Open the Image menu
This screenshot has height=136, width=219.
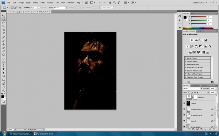(x=21, y=3)
